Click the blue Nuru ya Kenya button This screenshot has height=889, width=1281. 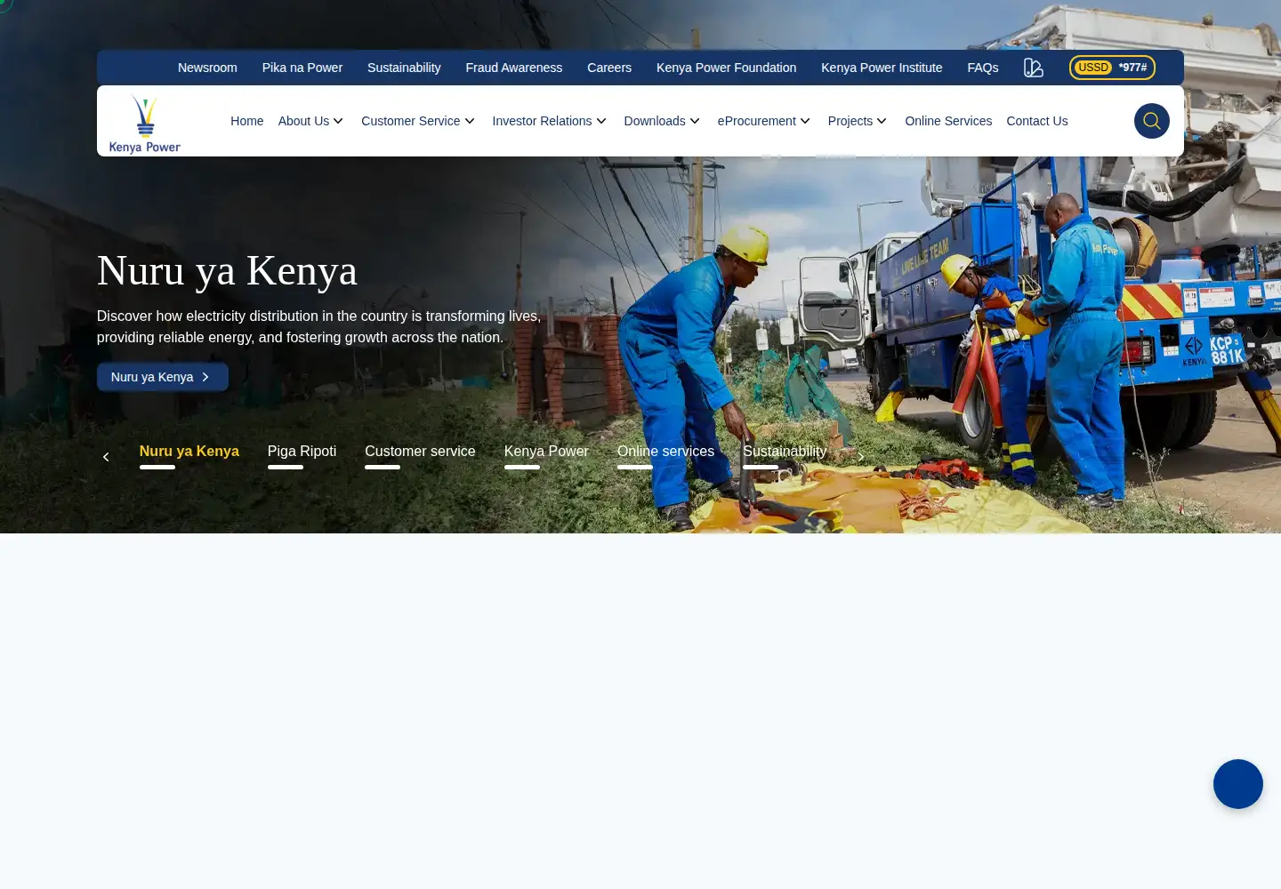pyautogui.click(x=163, y=377)
